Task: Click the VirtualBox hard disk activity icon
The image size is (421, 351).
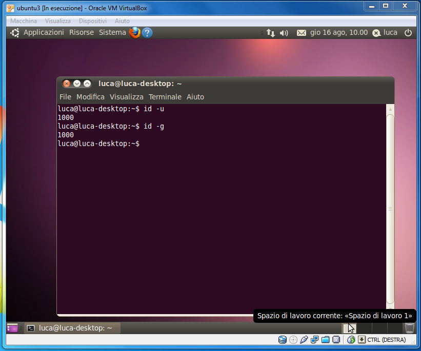Action: tap(282, 340)
